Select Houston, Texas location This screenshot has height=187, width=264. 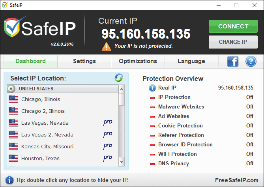point(63,158)
